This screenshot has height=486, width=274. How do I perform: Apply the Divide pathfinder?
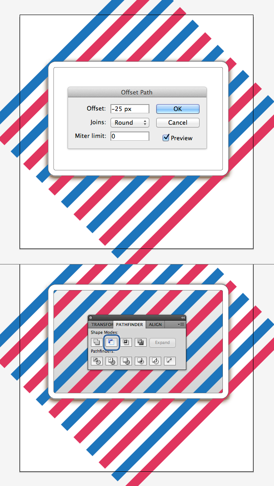[x=97, y=361]
